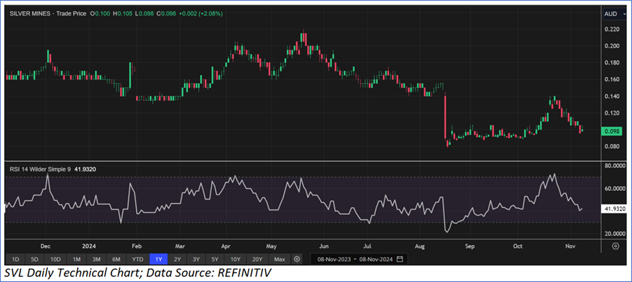Select the 1D time range
This screenshot has height=282, width=632.
pos(15,259)
